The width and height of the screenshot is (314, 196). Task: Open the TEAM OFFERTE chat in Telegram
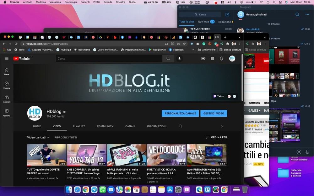(205, 30)
